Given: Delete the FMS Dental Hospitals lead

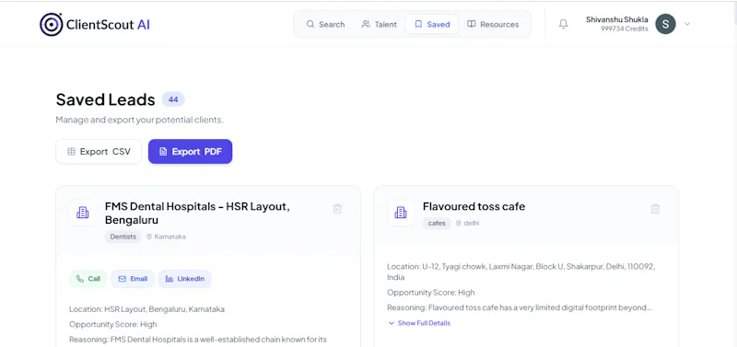Looking at the screenshot, I should (337, 209).
